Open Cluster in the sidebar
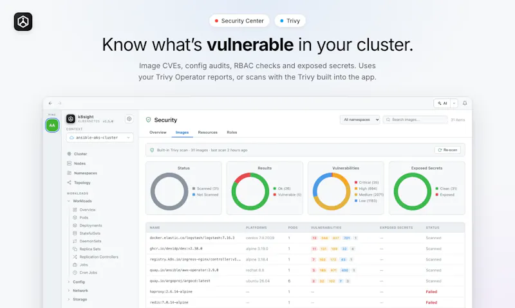 point(80,154)
